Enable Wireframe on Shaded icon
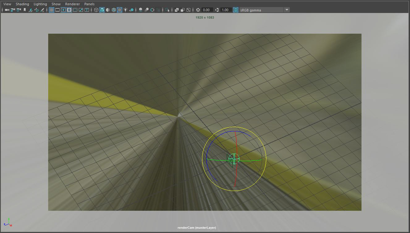This screenshot has height=233, width=410. (x=114, y=10)
